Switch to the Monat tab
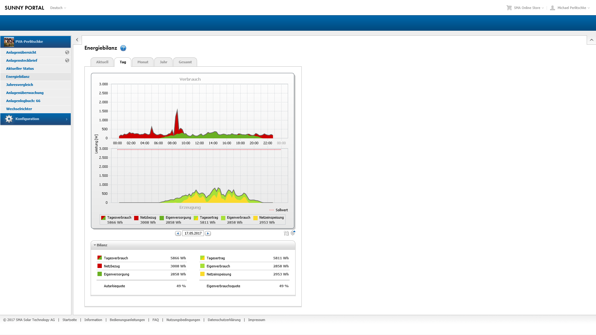 (143, 62)
